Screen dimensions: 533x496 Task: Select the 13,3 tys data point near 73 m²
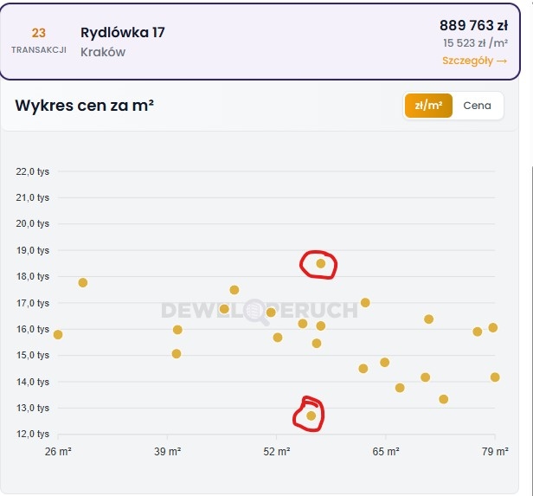pyautogui.click(x=444, y=399)
